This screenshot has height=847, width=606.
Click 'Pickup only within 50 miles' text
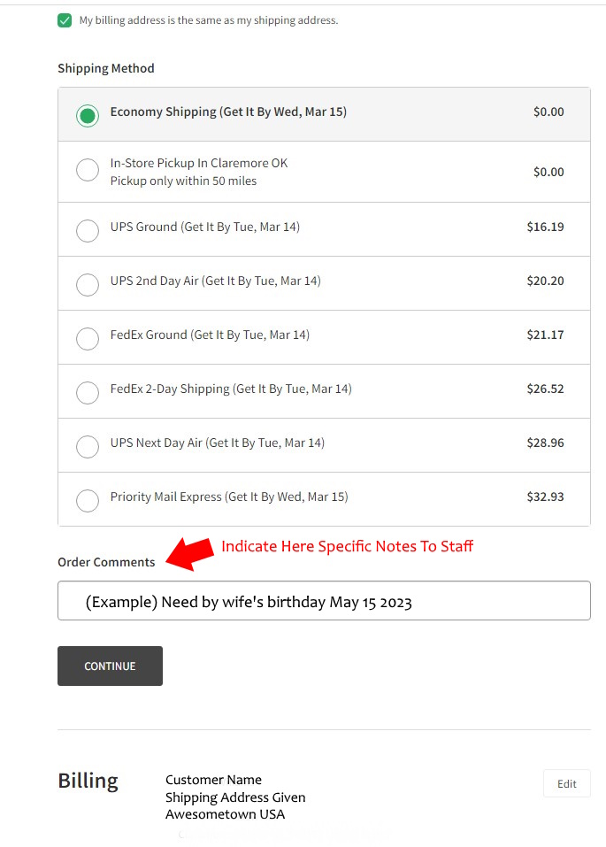(183, 181)
